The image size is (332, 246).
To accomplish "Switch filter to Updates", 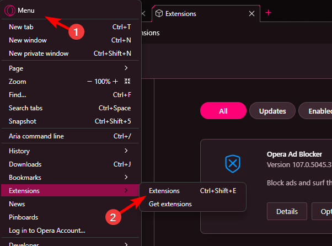I will pos(272,111).
